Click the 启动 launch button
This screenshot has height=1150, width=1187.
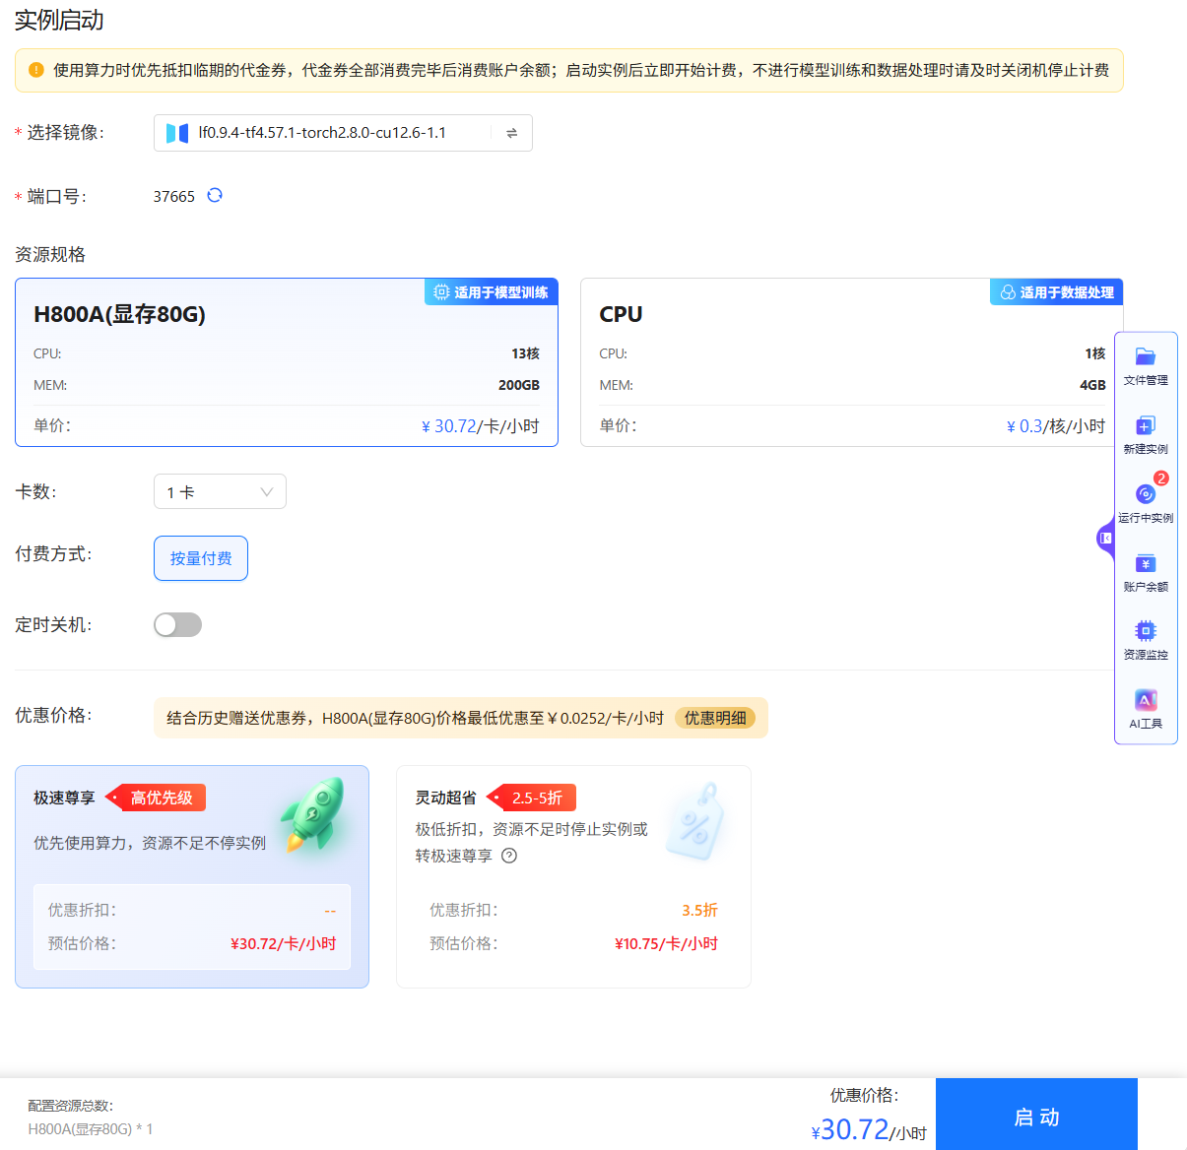1036,1116
